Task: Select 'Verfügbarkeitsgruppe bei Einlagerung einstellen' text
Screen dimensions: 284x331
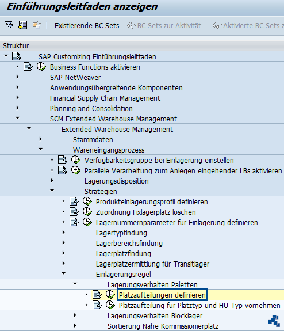Action: click(x=159, y=161)
